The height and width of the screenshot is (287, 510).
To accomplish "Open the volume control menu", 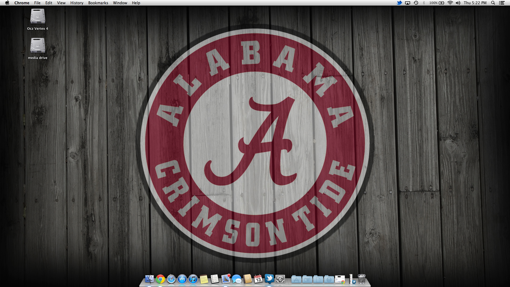I will [x=458, y=3].
